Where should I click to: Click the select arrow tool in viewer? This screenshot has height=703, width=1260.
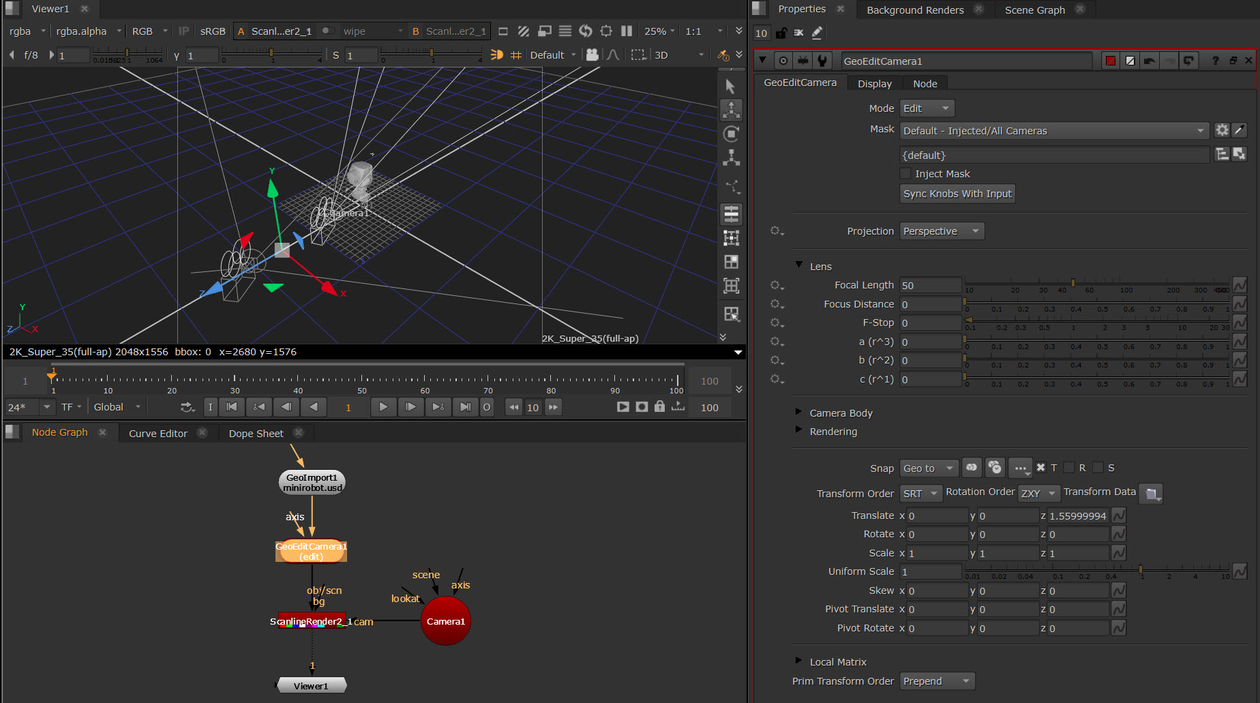730,87
